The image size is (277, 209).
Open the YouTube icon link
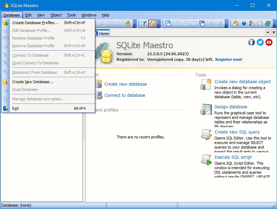pyautogui.click(x=269, y=42)
